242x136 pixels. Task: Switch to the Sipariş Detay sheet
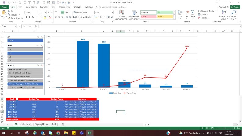pyautogui.click(x=42, y=124)
